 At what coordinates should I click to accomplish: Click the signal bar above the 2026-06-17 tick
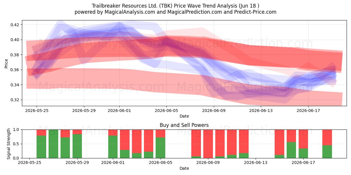point(303,144)
